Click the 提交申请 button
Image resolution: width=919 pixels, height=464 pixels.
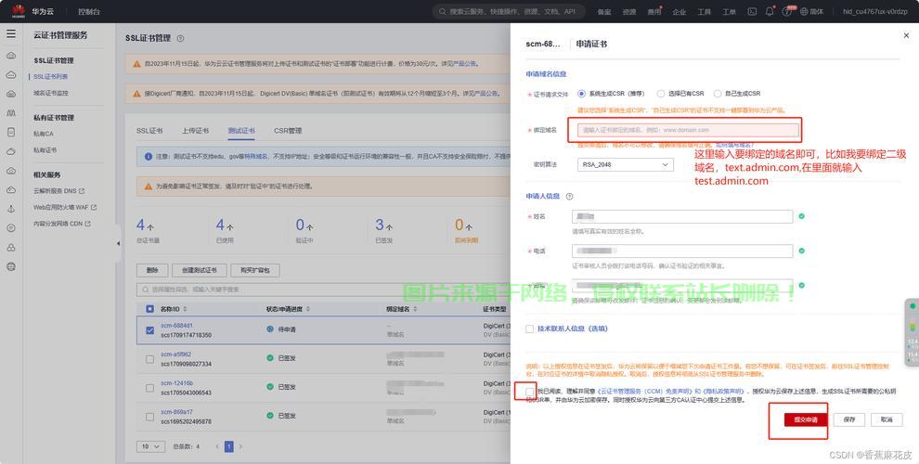(x=806, y=419)
